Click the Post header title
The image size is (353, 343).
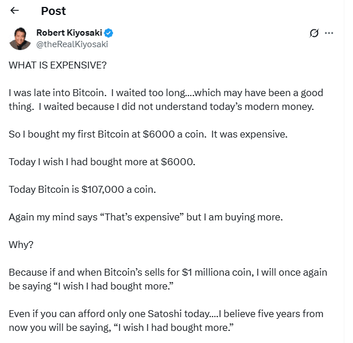(53, 11)
